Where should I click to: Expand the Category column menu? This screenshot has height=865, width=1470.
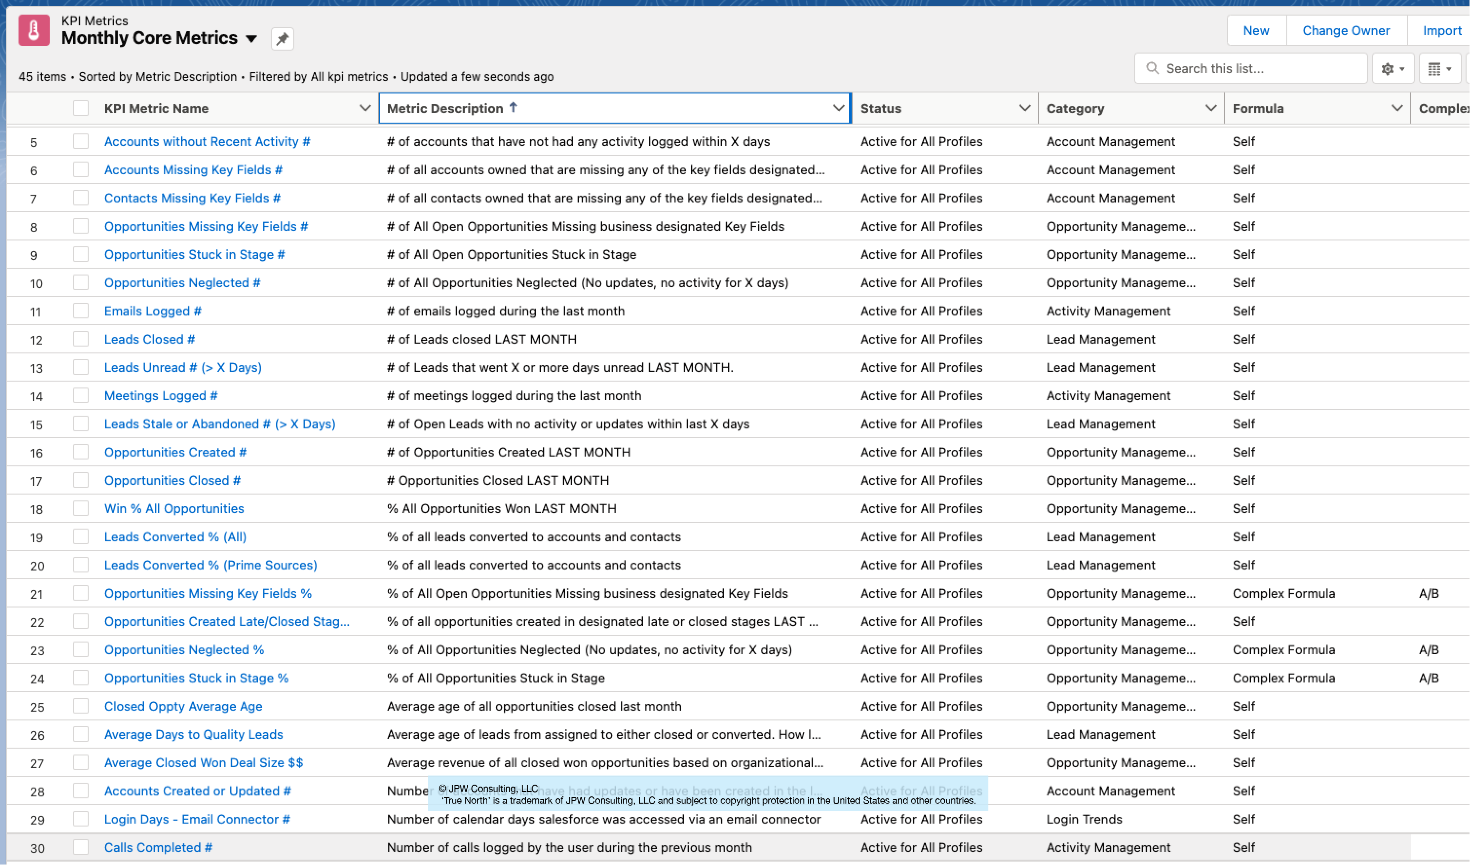(1211, 109)
